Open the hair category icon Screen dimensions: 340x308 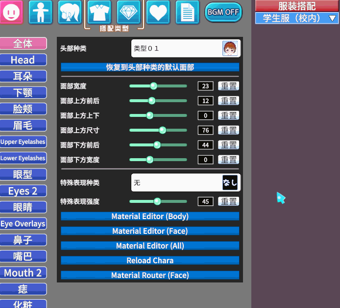coord(70,12)
